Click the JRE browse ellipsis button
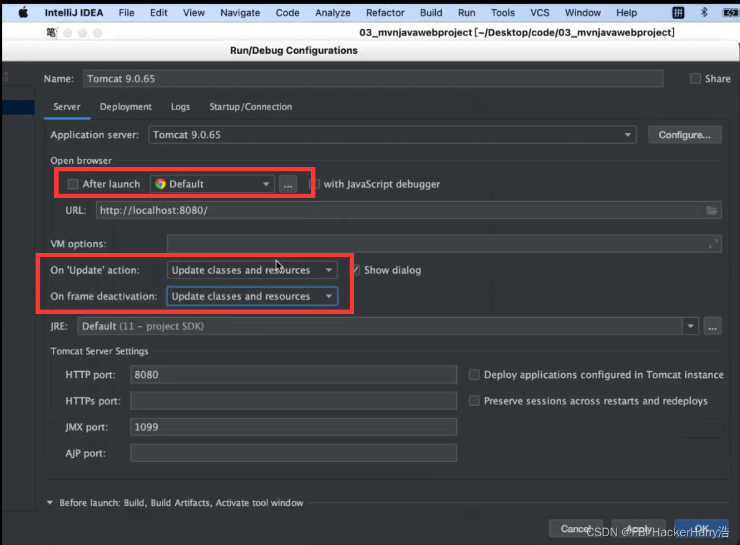The image size is (740, 545). [x=712, y=326]
